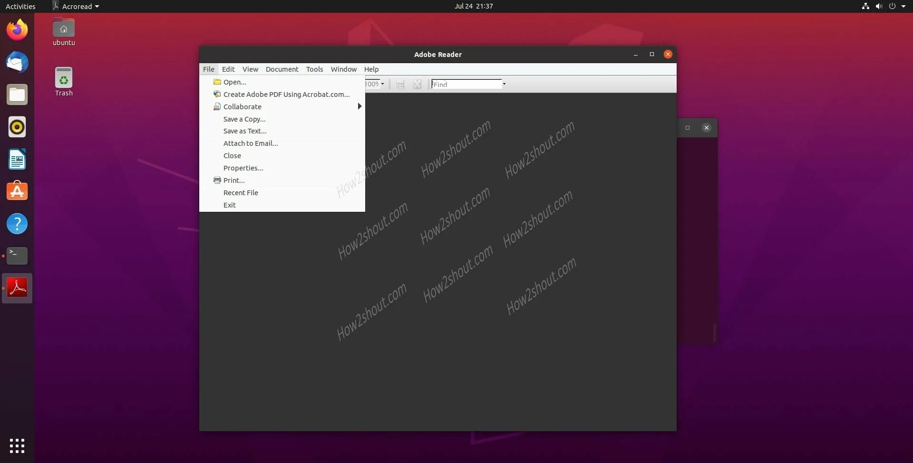Viewport: 913px width, 463px height.
Task: Open the Recent File entry
Action: [282, 193]
